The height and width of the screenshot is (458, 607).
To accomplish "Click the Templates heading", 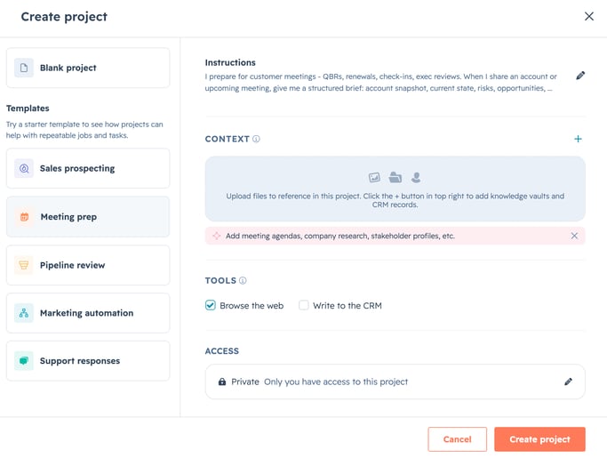I will 28,108.
